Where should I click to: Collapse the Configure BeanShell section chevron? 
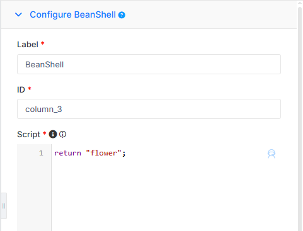click(x=18, y=14)
